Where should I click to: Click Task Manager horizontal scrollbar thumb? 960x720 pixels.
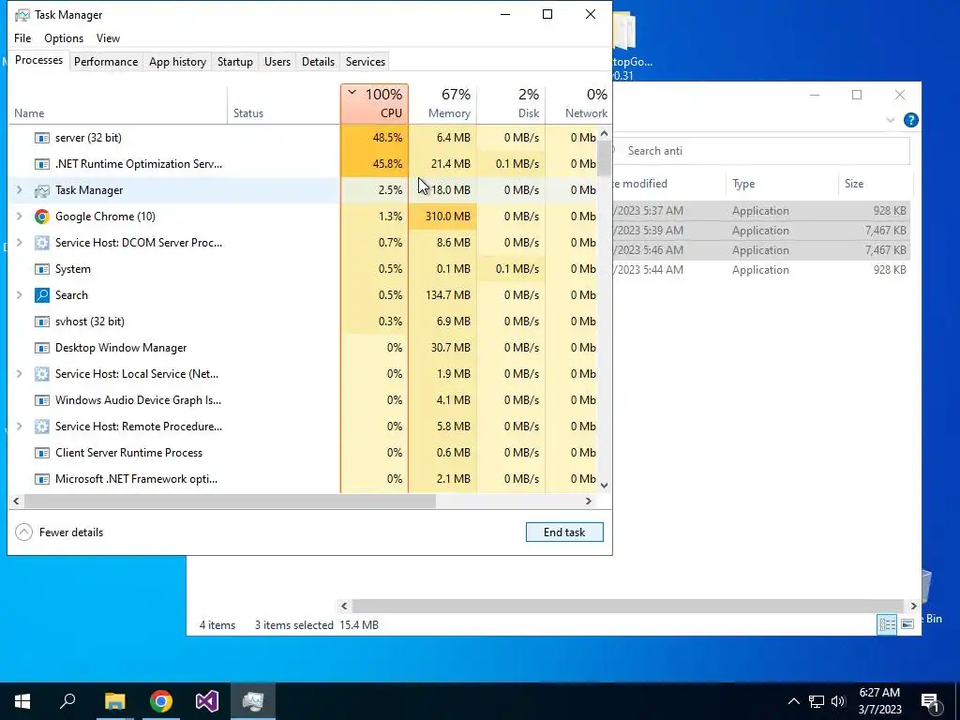[x=231, y=501]
